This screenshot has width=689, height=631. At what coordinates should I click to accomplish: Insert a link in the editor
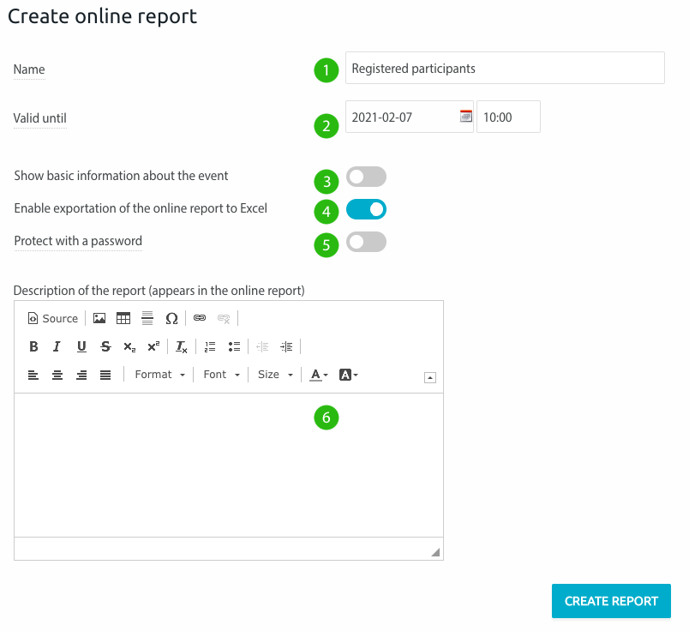click(198, 317)
